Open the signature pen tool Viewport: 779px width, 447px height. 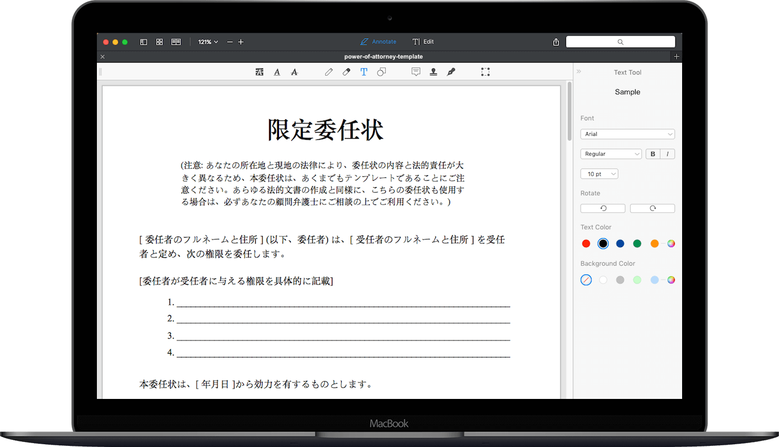point(451,72)
